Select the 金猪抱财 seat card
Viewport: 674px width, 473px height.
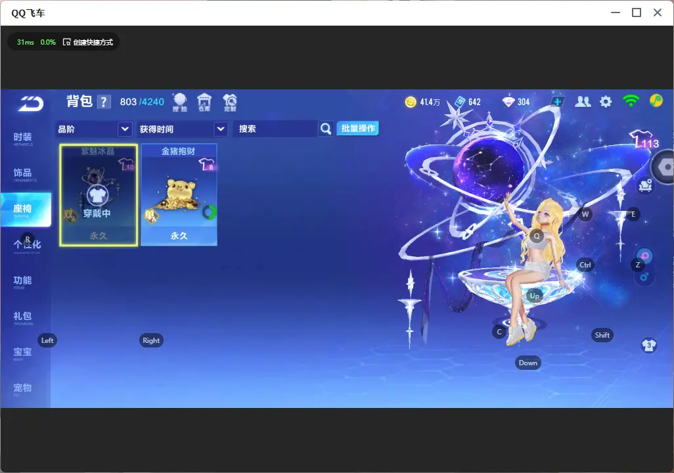tap(179, 194)
